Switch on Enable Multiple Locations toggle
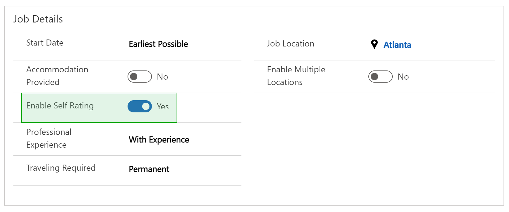The width and height of the screenshot is (509, 212). [381, 77]
